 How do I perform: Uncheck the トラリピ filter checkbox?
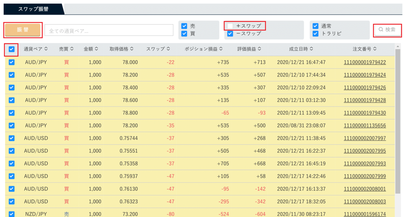315,34
